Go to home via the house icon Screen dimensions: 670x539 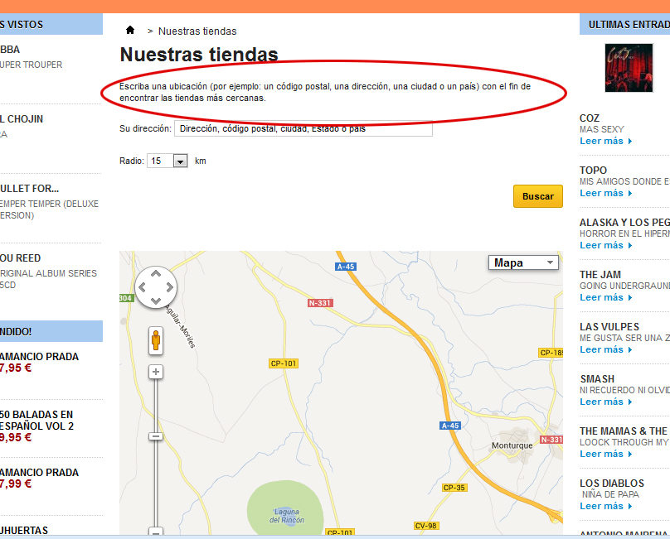[130, 30]
